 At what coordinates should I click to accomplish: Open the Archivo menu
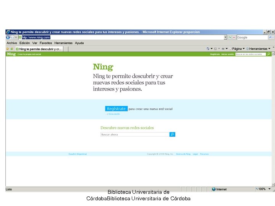click(12, 43)
